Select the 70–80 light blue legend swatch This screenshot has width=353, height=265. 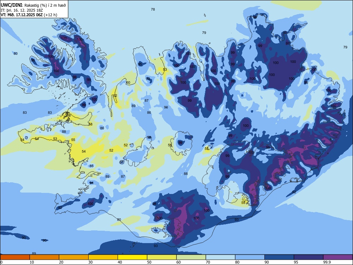[x=221, y=257]
